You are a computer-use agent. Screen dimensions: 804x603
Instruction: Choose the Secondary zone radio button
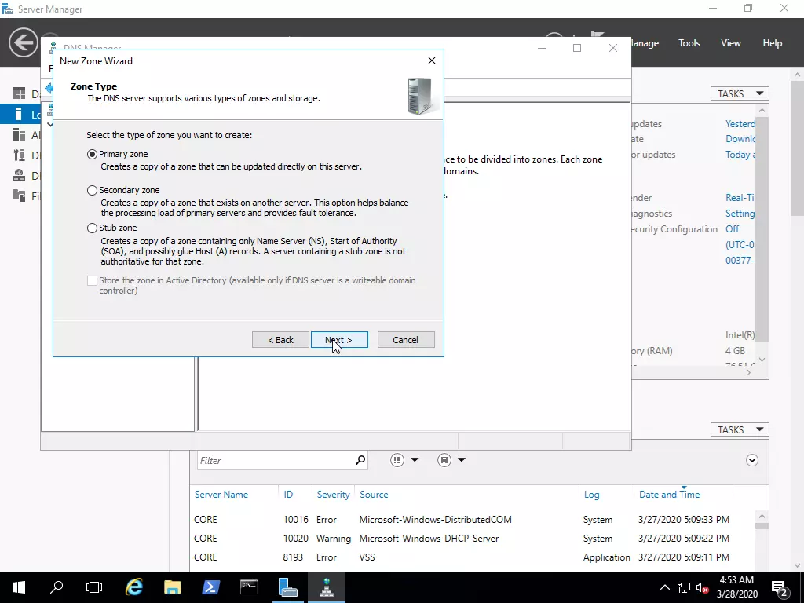pyautogui.click(x=93, y=190)
